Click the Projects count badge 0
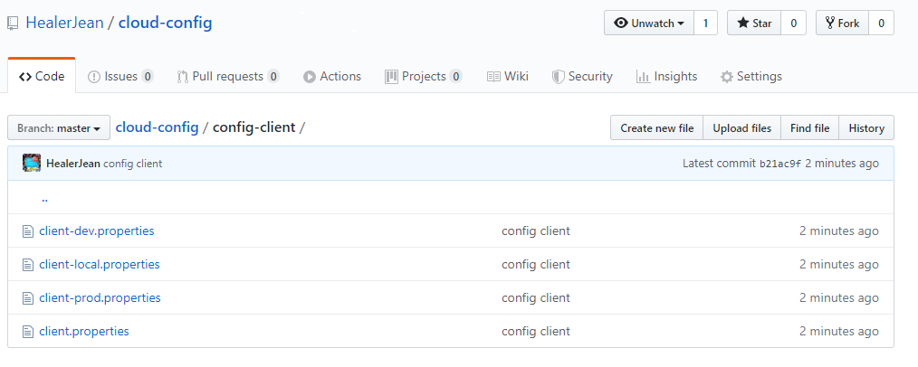 point(456,77)
